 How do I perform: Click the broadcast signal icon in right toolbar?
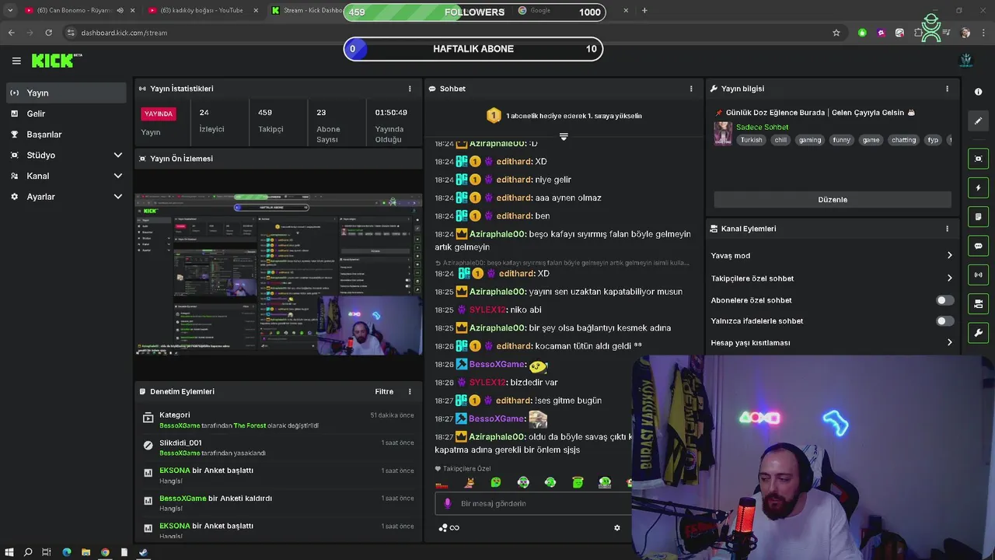coord(978,275)
